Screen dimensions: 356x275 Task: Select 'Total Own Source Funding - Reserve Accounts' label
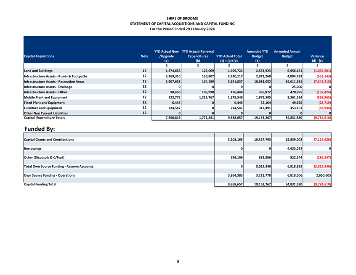pos(58,167)
